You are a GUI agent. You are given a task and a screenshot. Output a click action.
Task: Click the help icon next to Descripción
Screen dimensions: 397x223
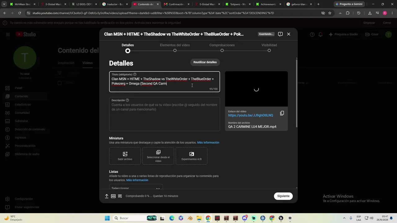coord(127,100)
